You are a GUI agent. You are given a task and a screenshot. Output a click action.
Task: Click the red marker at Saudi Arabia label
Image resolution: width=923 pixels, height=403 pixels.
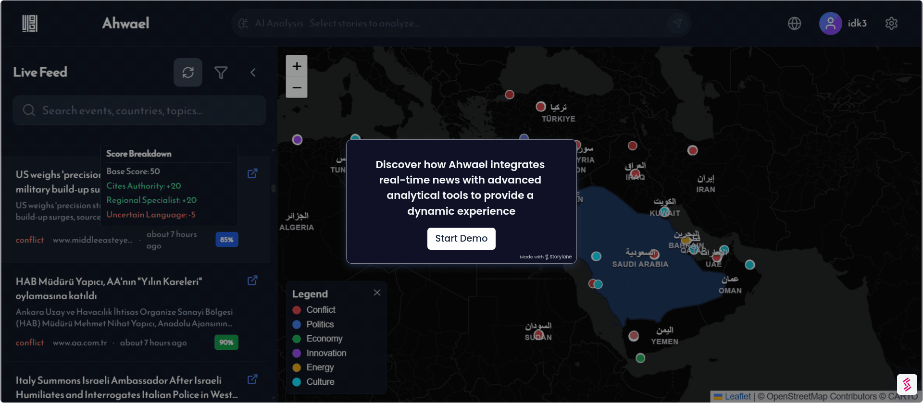[x=654, y=255]
